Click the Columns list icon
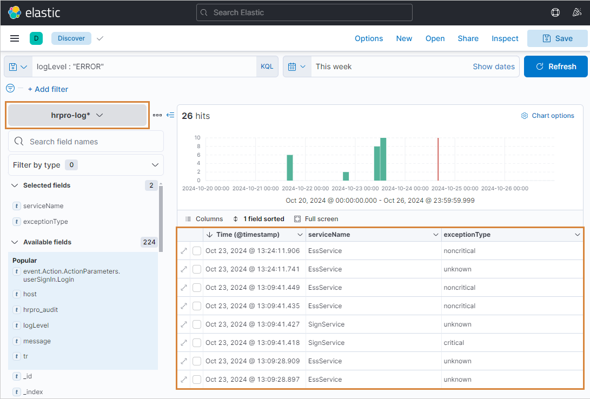The width and height of the screenshot is (590, 399). [x=188, y=219]
